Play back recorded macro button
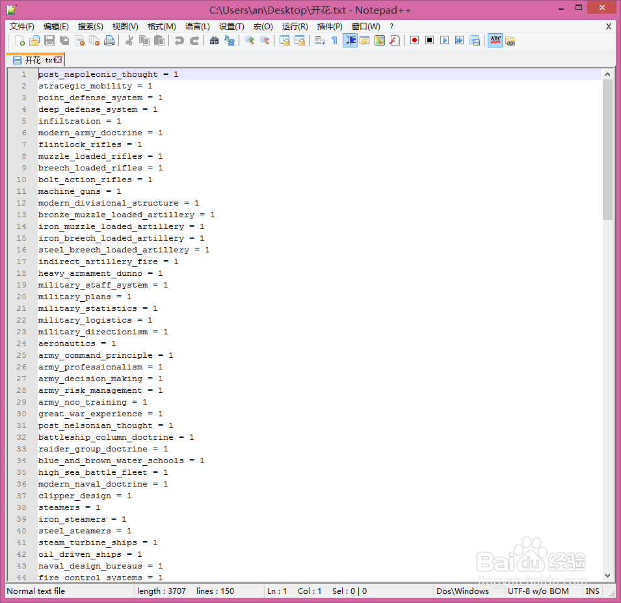This screenshot has height=603, width=621. click(444, 40)
